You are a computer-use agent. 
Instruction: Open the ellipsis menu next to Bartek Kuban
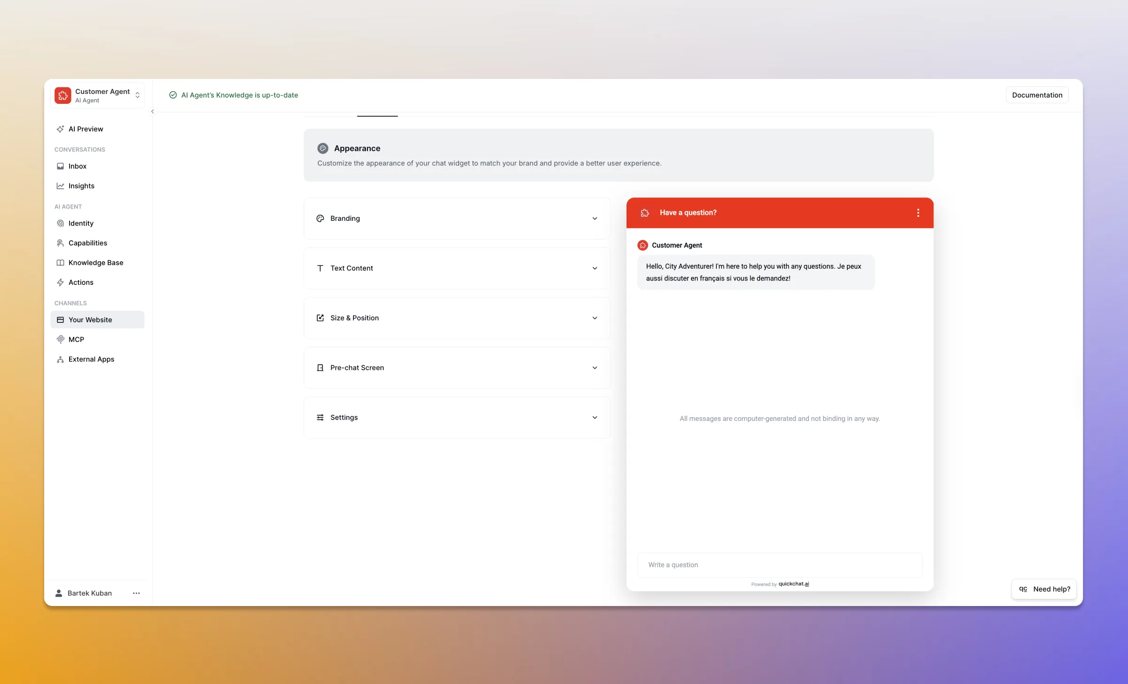pos(136,593)
